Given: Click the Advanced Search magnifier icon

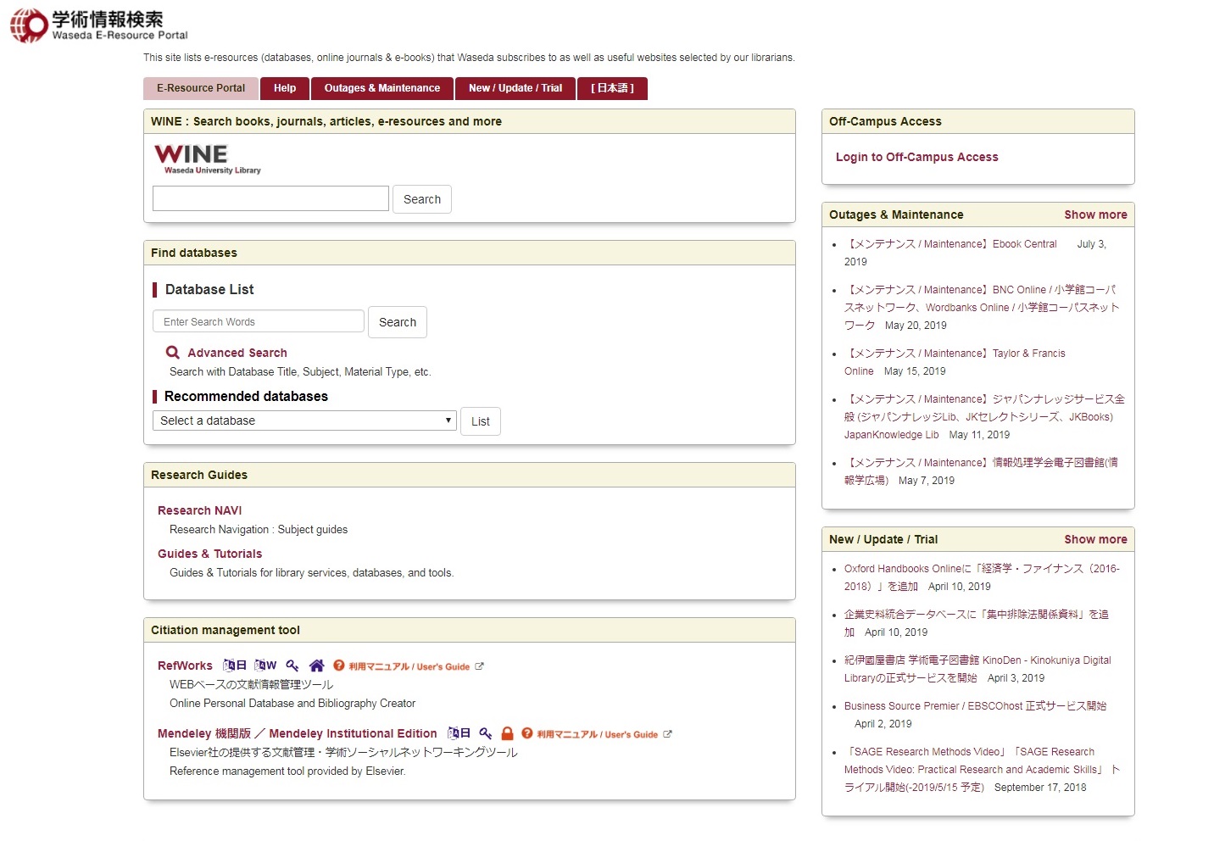Looking at the screenshot, I should click(173, 353).
